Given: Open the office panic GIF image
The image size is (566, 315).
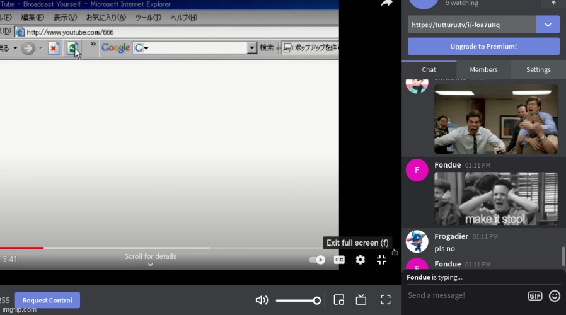Looking at the screenshot, I should pyautogui.click(x=496, y=119).
